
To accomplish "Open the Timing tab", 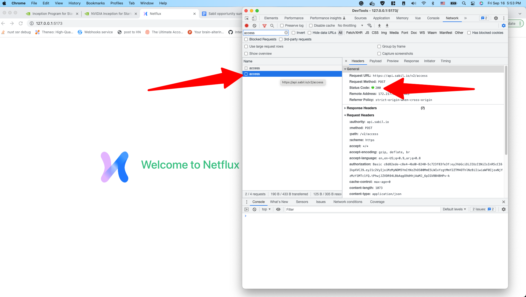I will pyautogui.click(x=446, y=61).
